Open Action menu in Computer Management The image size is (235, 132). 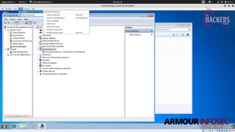12,19
